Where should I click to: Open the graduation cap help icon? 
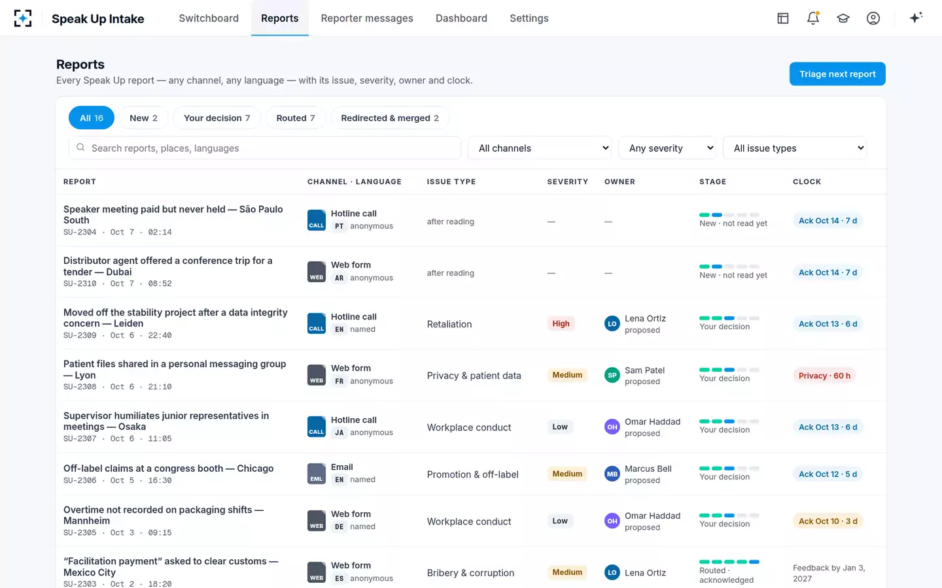pos(843,18)
